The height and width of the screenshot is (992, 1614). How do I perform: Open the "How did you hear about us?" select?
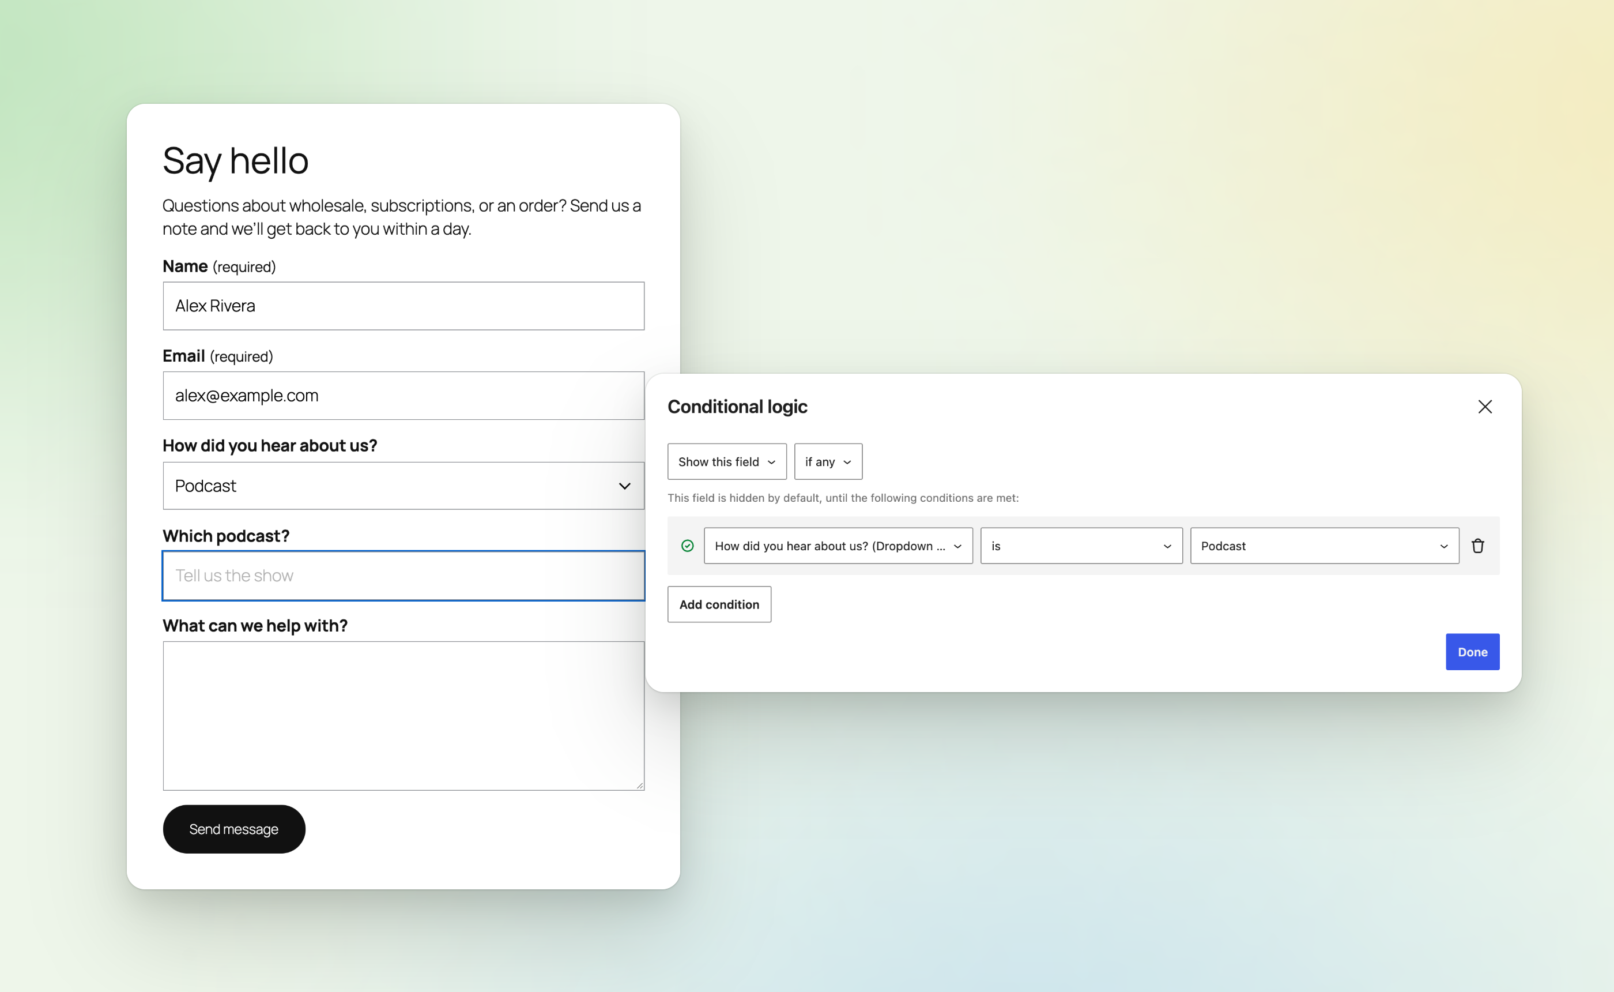[403, 486]
